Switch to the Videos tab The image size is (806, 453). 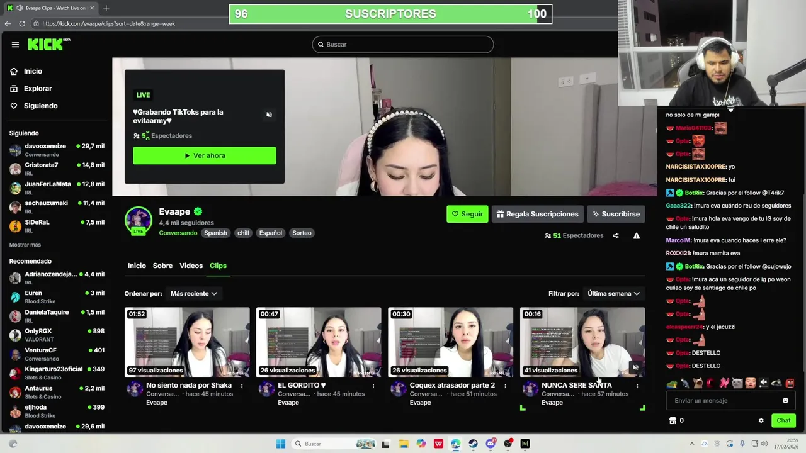click(191, 266)
